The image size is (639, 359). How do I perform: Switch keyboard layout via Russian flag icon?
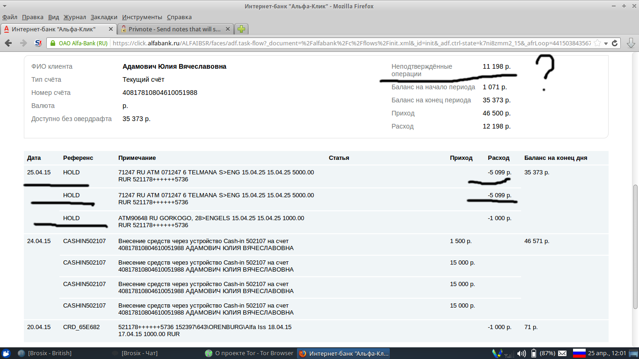[579, 353]
